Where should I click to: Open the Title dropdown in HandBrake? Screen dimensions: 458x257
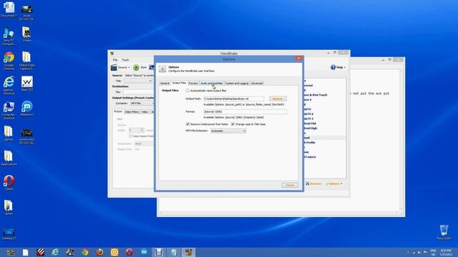point(138,81)
